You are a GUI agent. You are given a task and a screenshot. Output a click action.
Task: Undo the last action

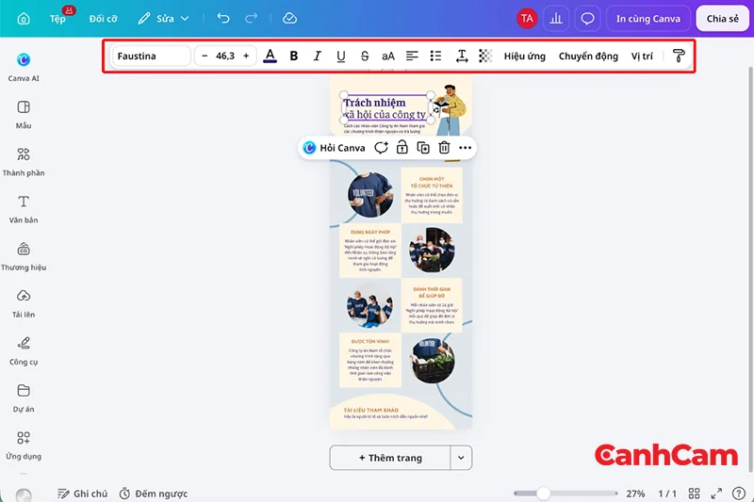coord(223,18)
